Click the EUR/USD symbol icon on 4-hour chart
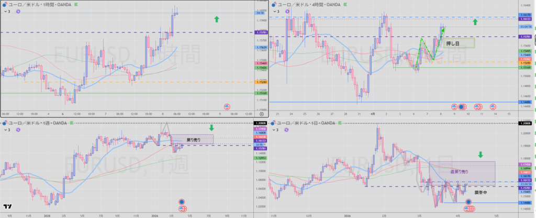536x218 pixels. [x=272, y=4]
